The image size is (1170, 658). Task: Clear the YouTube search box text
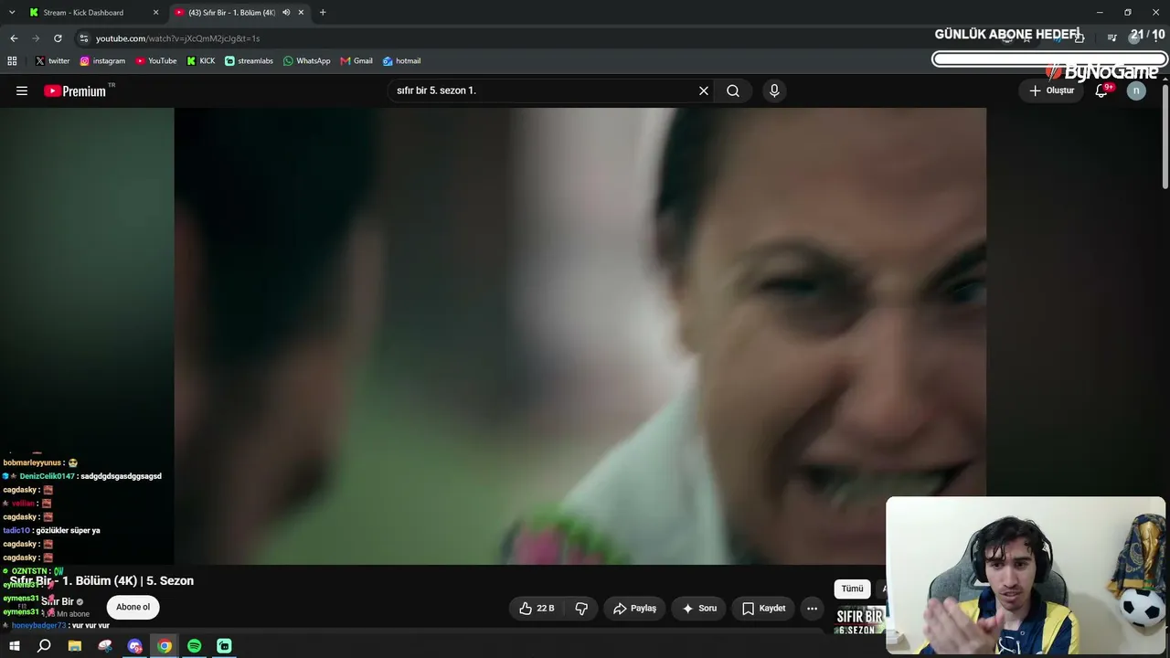point(704,90)
